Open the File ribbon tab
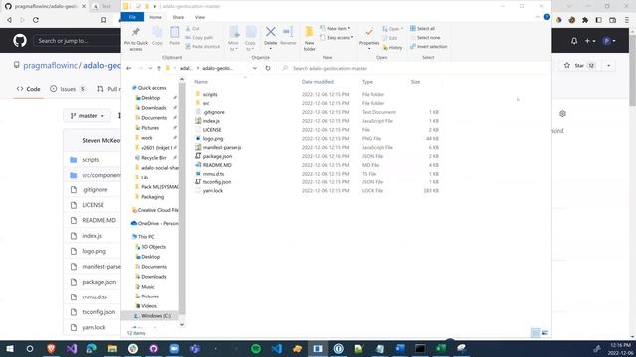 132,17
